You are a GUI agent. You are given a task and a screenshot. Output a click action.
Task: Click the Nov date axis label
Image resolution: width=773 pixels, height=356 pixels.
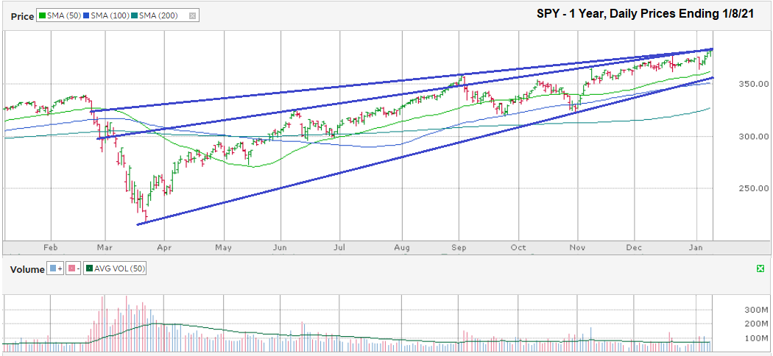(x=576, y=249)
